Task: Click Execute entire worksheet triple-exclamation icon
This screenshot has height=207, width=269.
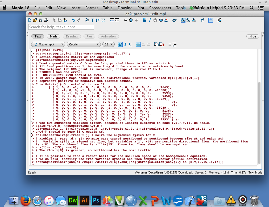Action: [144, 20]
